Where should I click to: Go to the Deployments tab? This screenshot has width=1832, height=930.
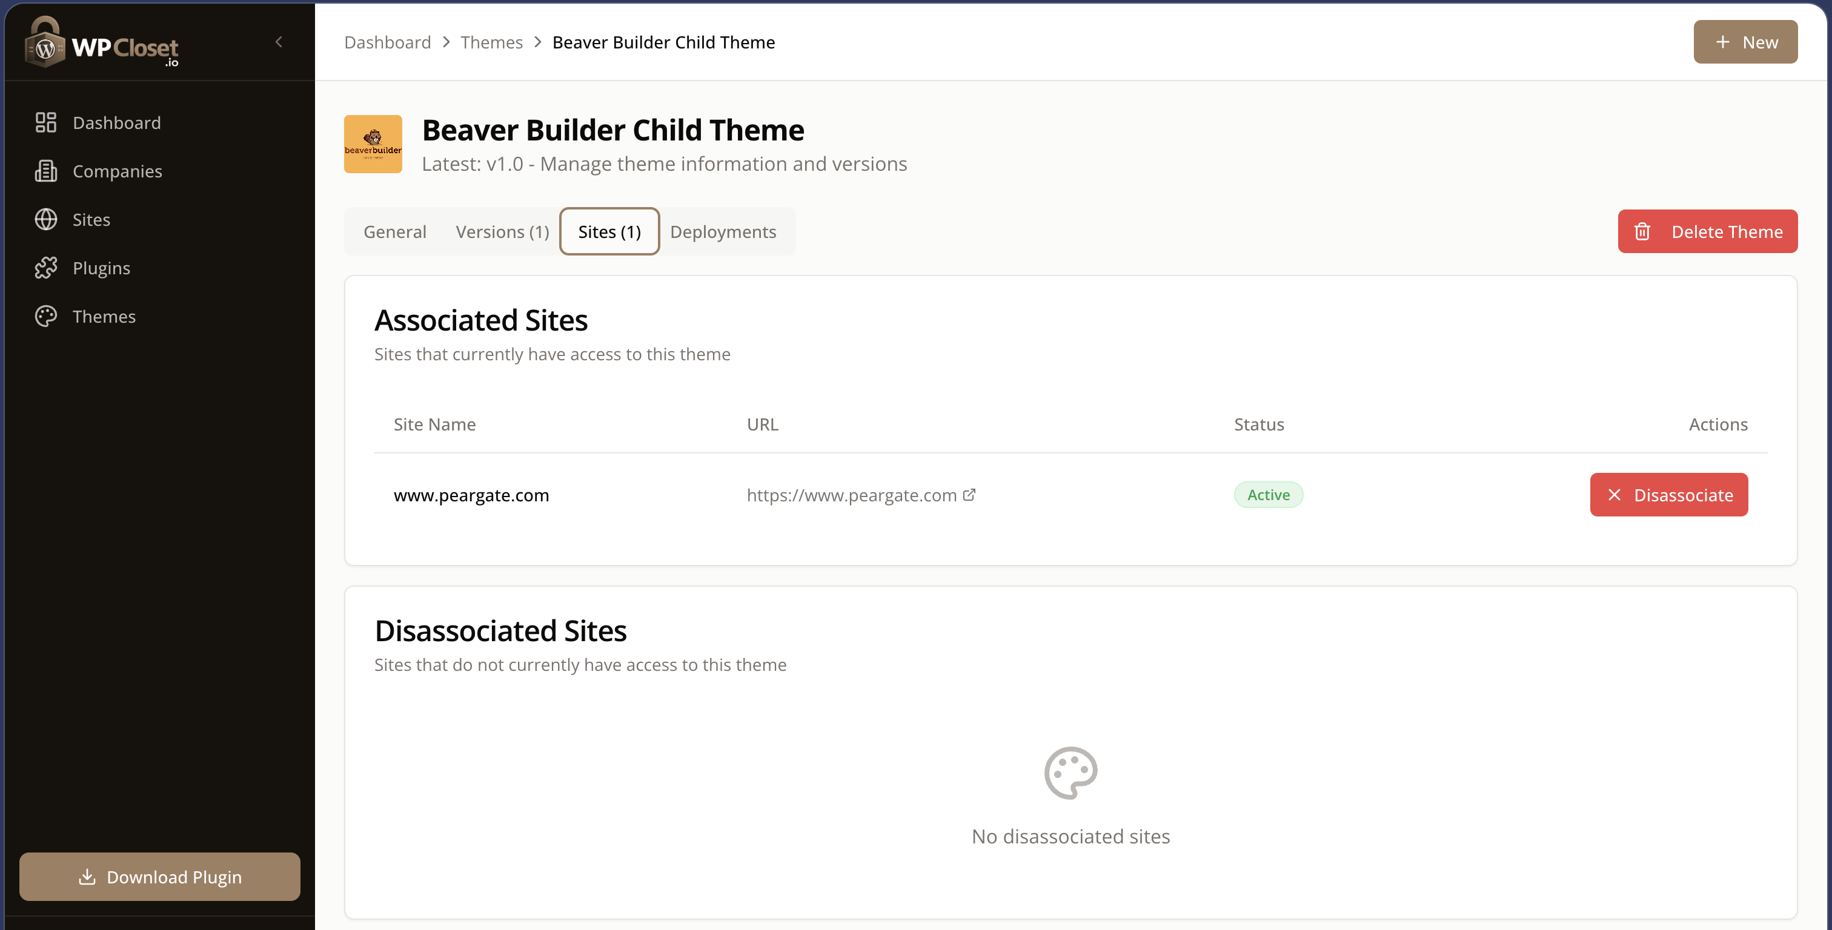[x=723, y=231]
